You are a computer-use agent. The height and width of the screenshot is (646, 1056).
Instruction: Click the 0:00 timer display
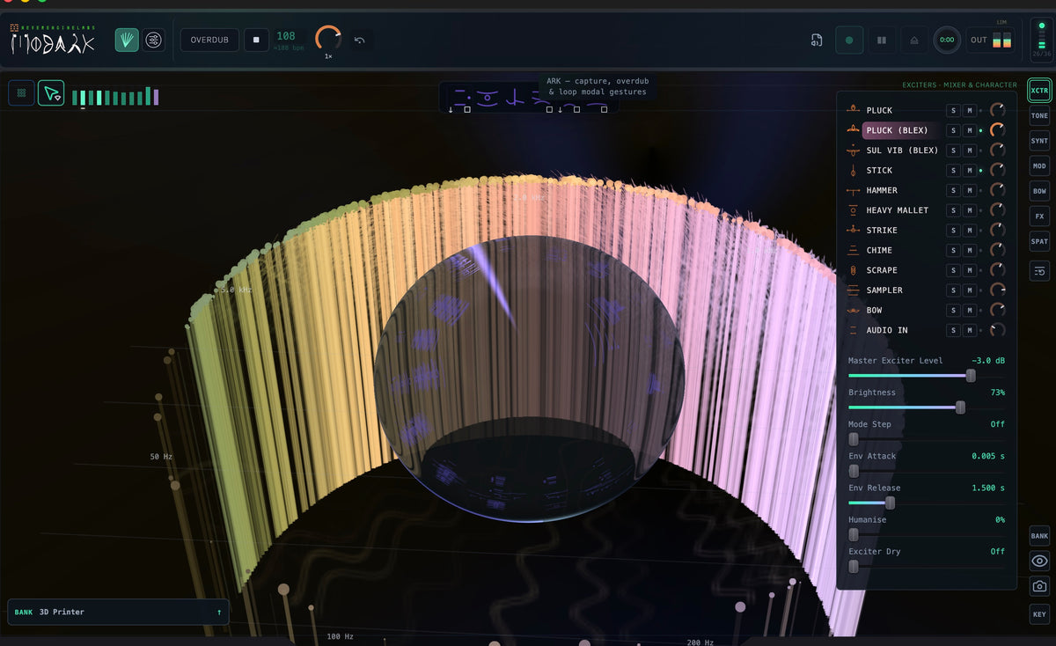[x=947, y=40]
